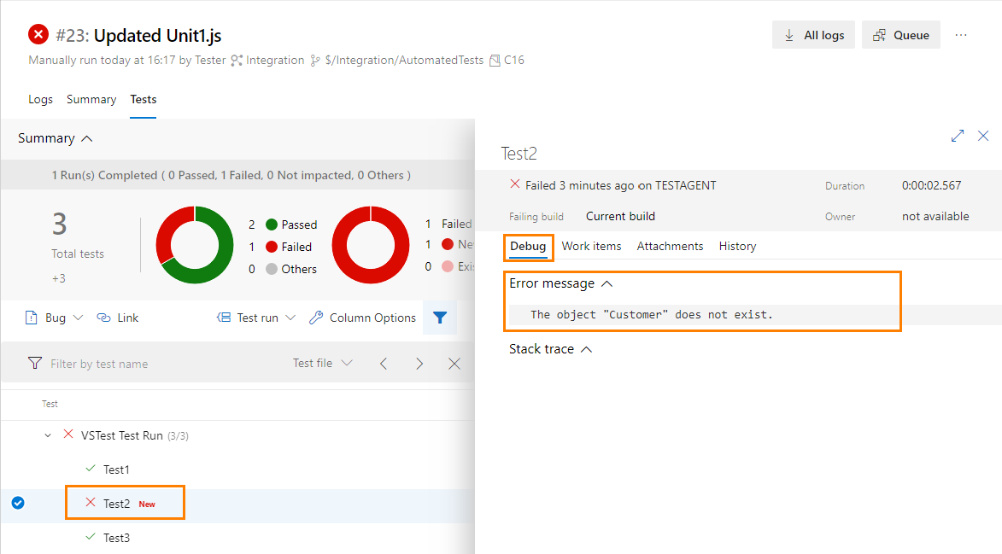
Task: Click the more actions ellipsis icon
Action: pyautogui.click(x=961, y=35)
